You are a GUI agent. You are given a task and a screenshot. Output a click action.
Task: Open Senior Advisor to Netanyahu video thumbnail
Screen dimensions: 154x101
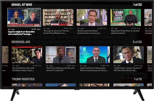[x=95, y=55]
